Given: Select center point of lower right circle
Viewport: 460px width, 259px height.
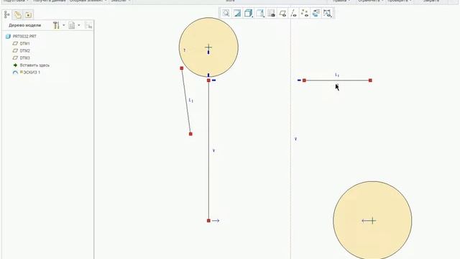Looking at the screenshot, I should [x=372, y=221].
